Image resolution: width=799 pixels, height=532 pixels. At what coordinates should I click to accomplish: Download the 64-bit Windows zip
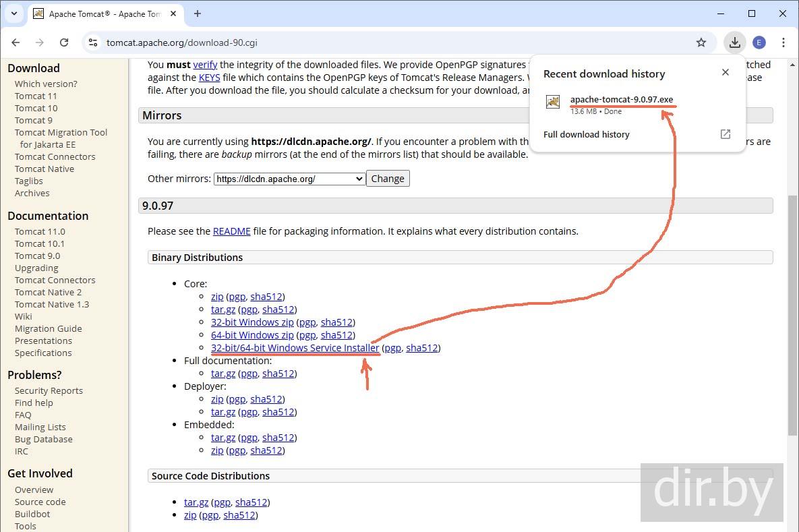point(252,335)
